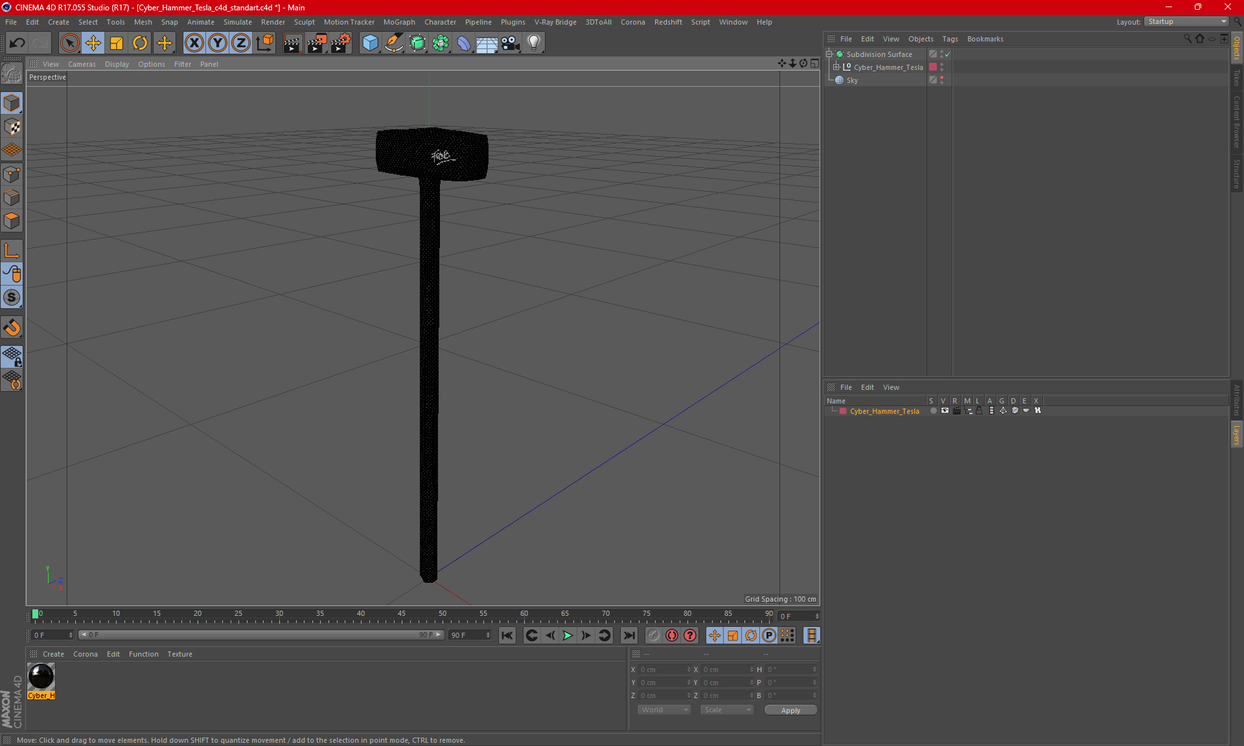Click Render View clapperboard icon

(x=293, y=43)
